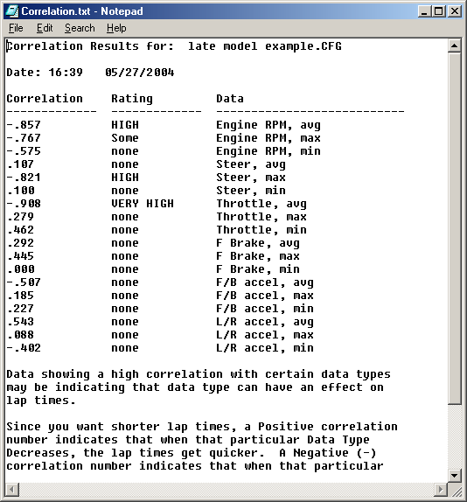Open the File menu

(16, 28)
